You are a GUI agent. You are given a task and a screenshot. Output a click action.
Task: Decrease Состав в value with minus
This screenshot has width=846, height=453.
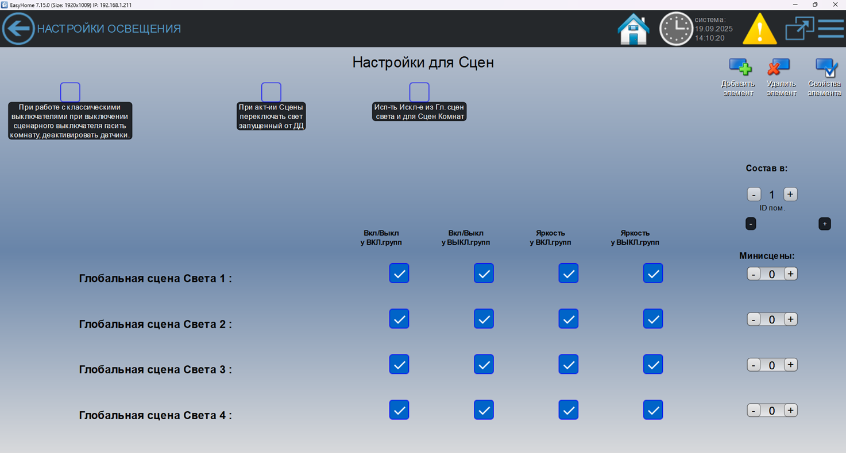(754, 194)
